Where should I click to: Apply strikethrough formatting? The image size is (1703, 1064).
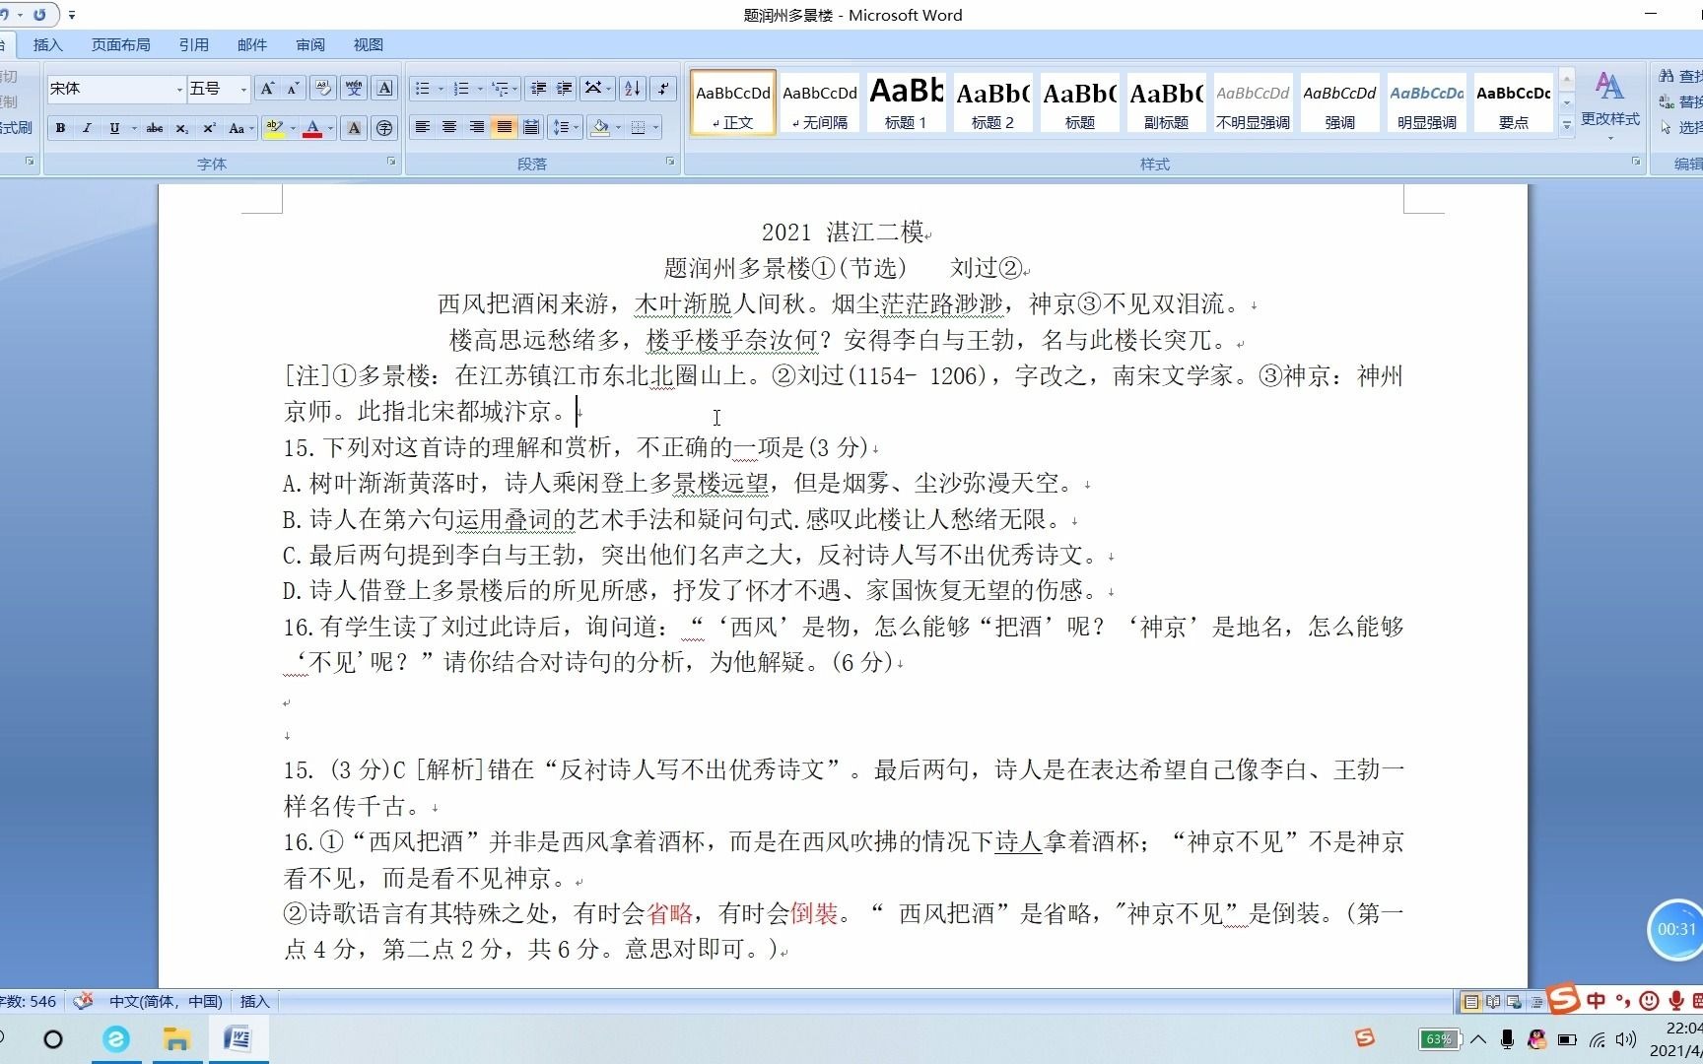(x=155, y=128)
